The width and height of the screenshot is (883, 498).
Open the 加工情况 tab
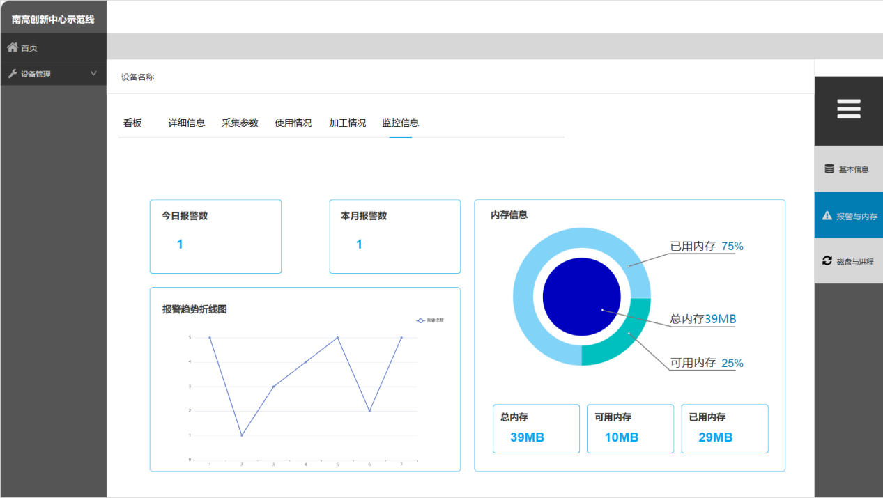(x=347, y=123)
